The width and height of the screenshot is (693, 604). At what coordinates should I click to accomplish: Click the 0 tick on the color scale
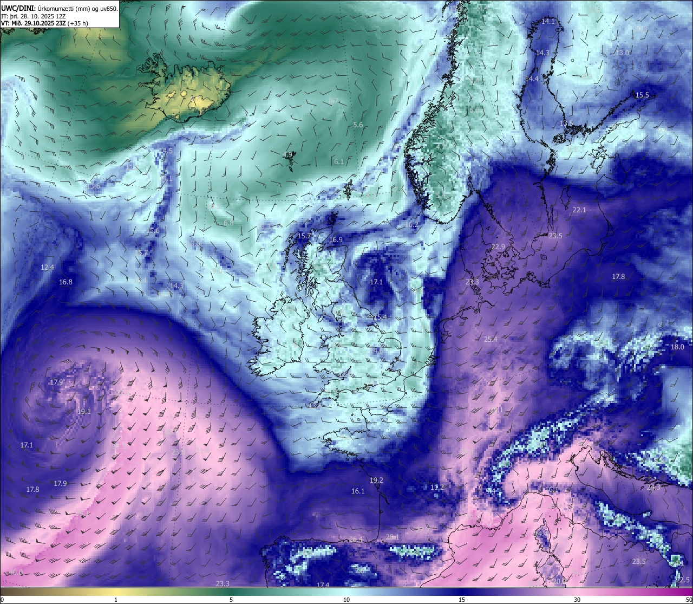(x=2, y=600)
